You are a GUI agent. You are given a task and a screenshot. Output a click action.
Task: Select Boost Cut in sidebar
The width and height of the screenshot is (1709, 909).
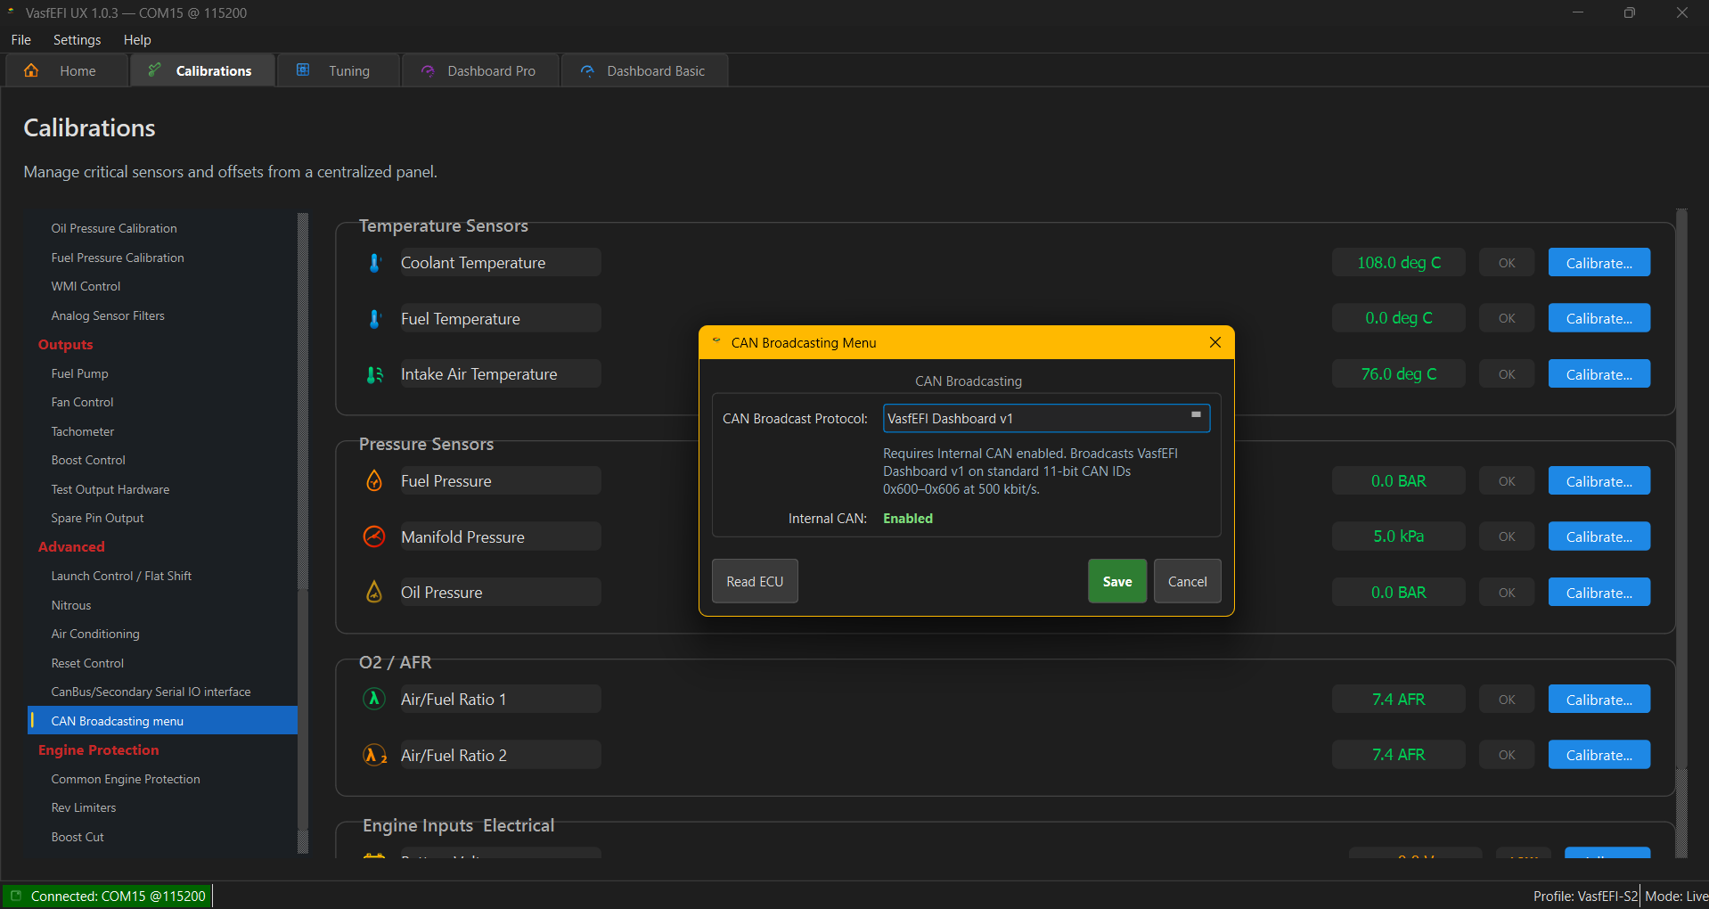(x=163, y=837)
